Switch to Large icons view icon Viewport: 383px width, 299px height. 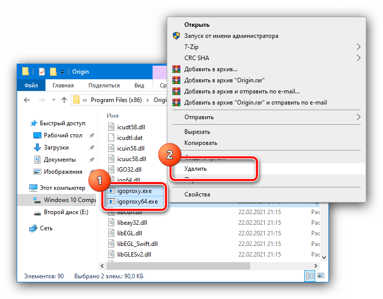321,276
